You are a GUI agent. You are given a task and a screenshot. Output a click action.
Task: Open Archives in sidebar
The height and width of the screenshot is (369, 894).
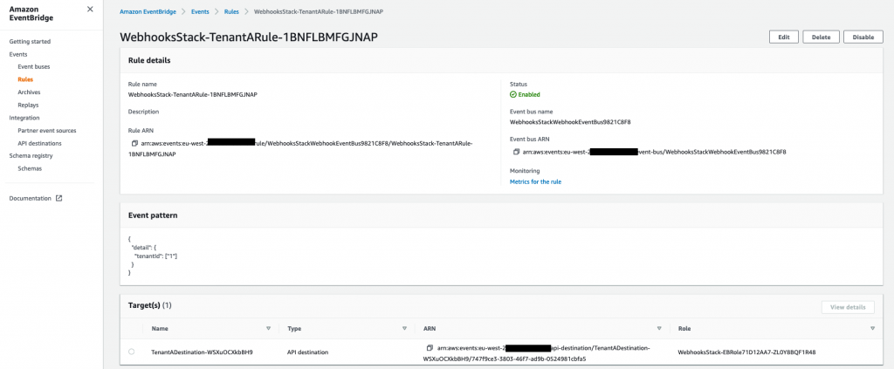(x=29, y=92)
